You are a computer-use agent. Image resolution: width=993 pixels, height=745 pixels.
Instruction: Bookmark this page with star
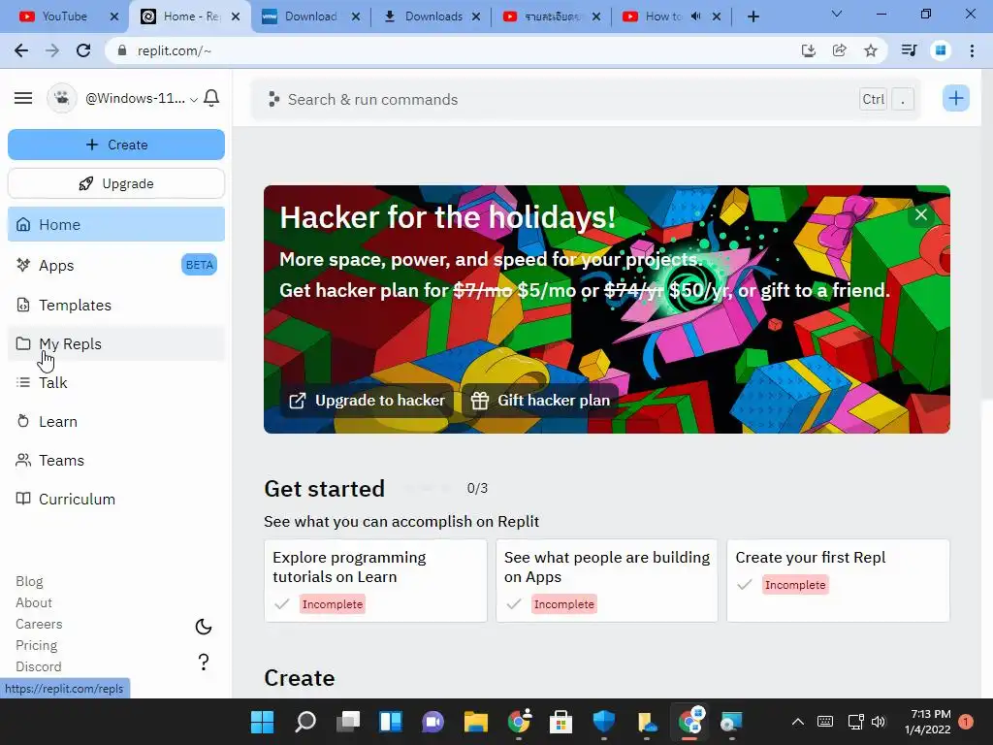871,50
